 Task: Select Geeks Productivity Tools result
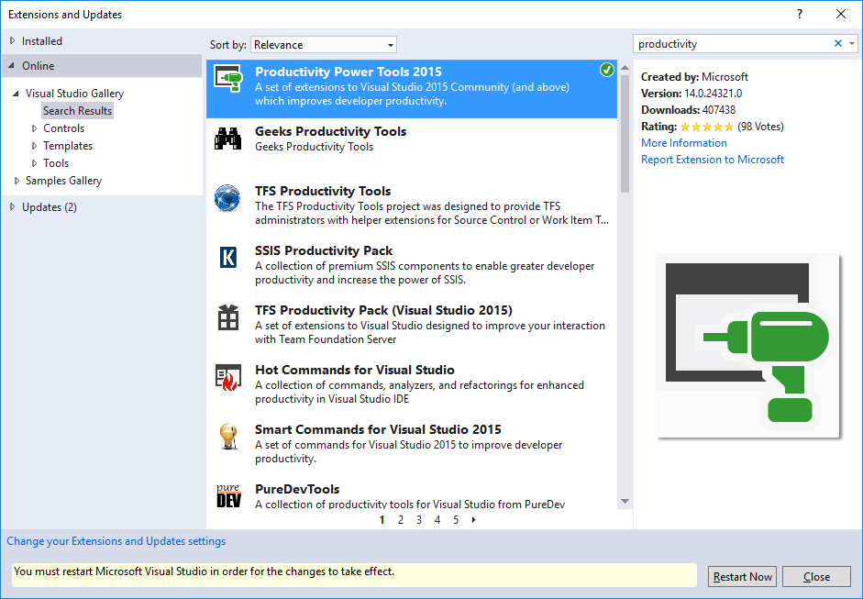point(412,148)
